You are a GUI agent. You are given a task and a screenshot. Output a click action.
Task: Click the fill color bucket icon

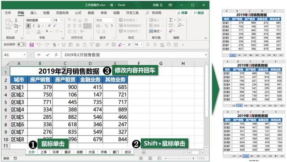tap(39, 32)
